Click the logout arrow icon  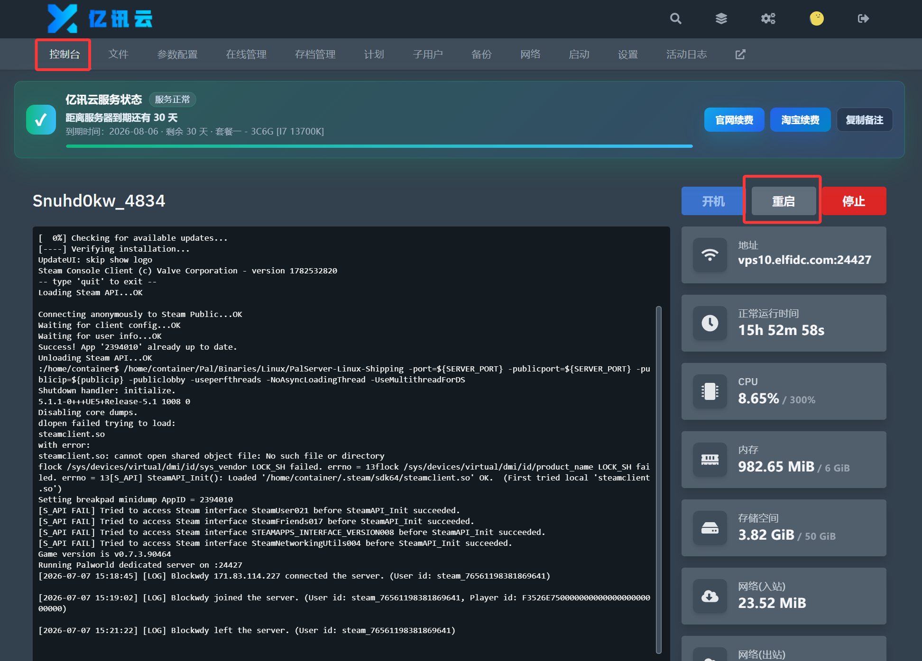[863, 18]
